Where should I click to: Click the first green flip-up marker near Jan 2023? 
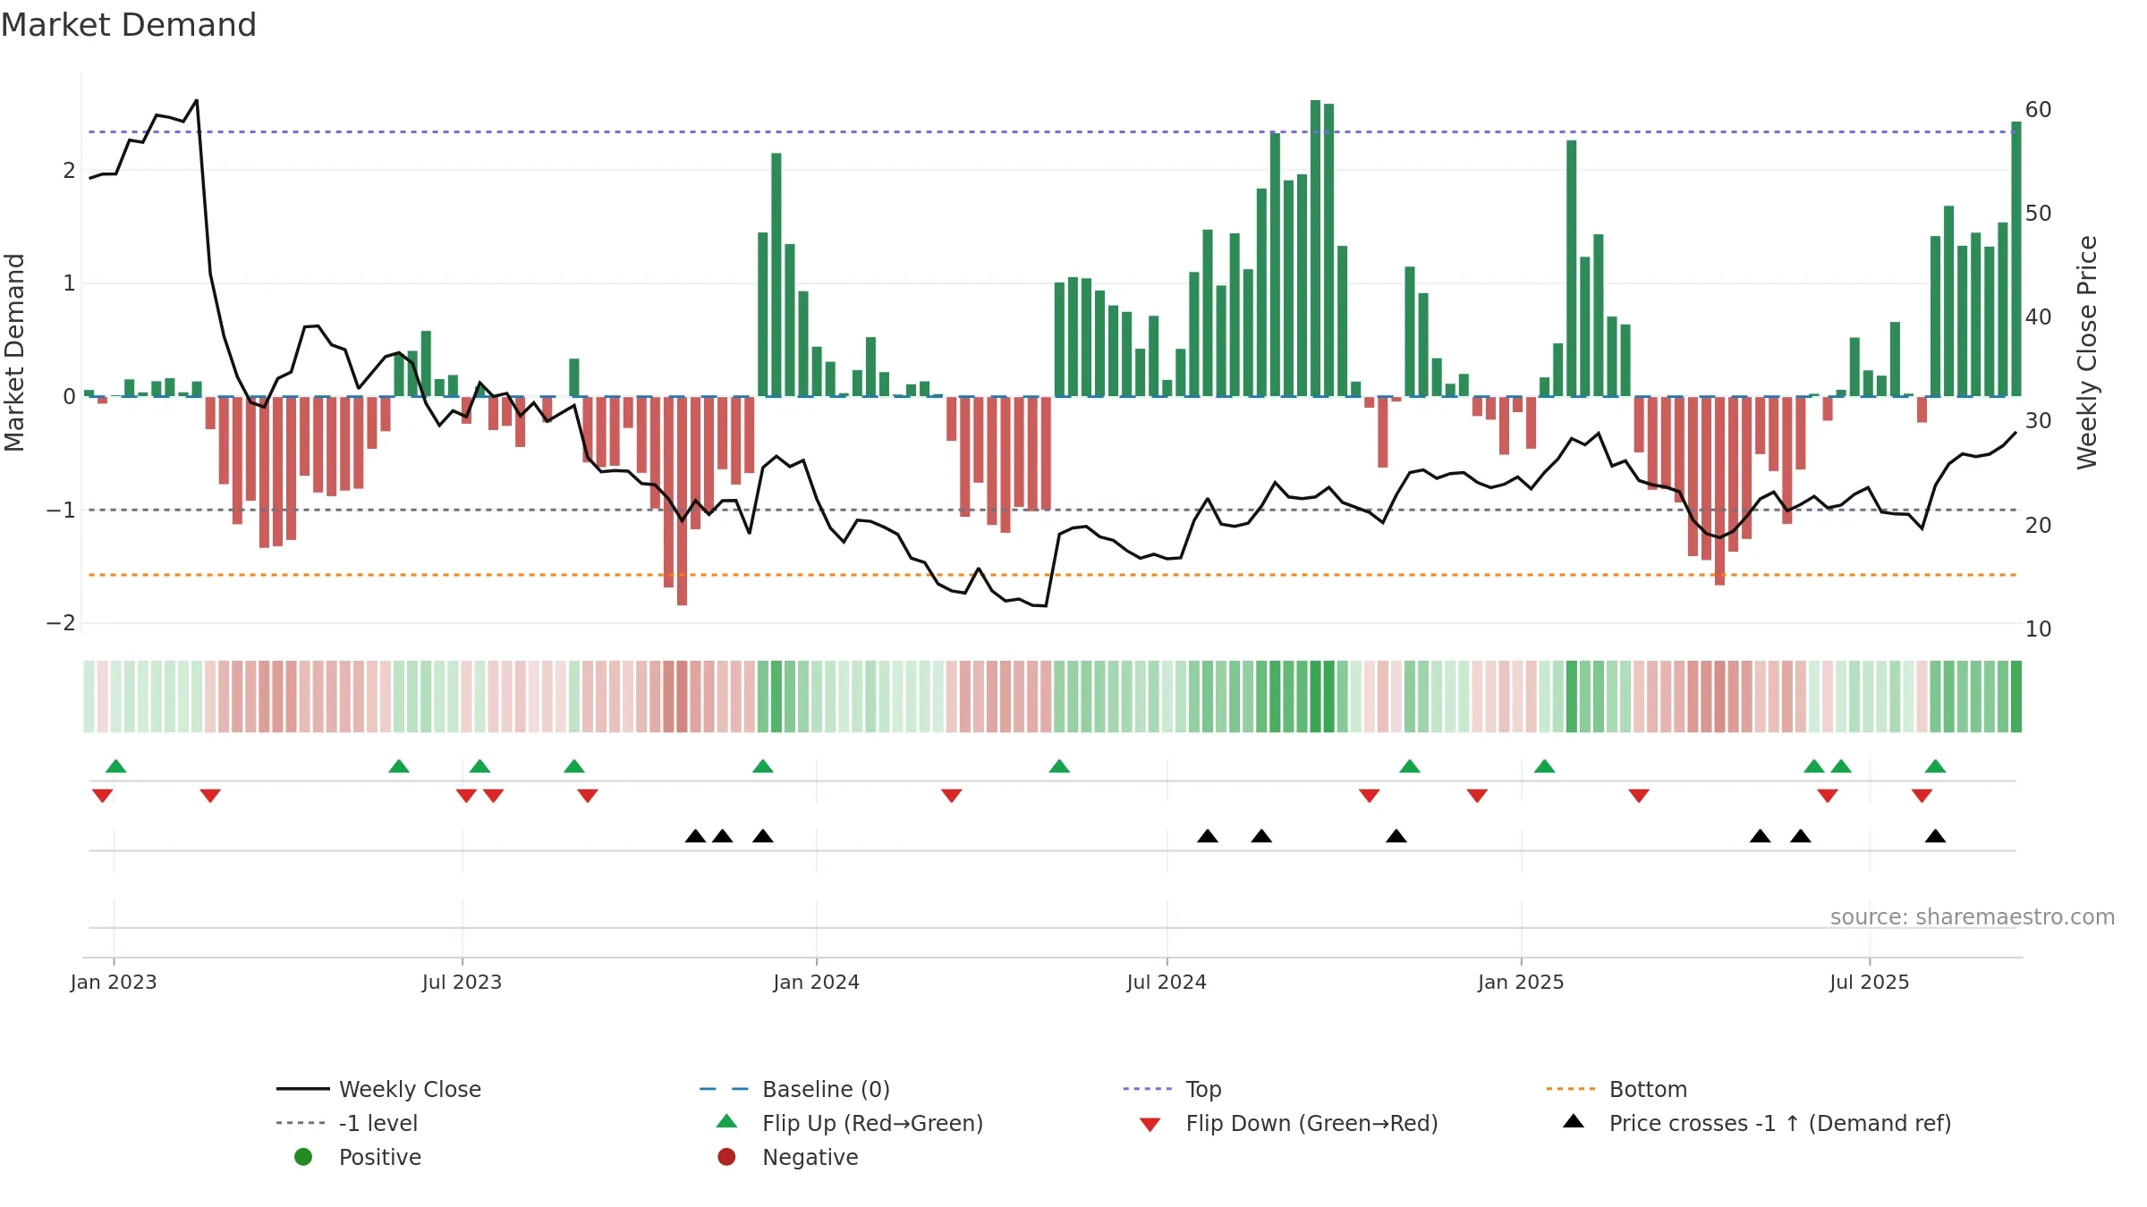click(x=115, y=766)
